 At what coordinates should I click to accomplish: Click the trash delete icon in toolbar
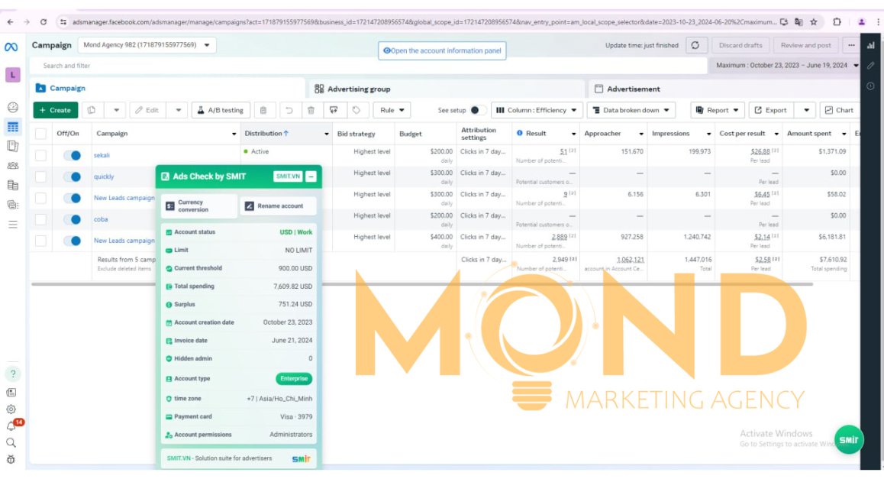point(311,110)
